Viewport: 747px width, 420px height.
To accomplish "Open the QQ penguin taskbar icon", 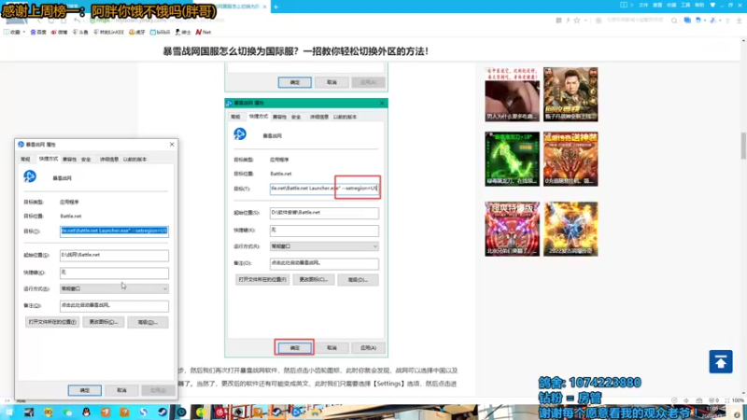I will tap(86, 412).
